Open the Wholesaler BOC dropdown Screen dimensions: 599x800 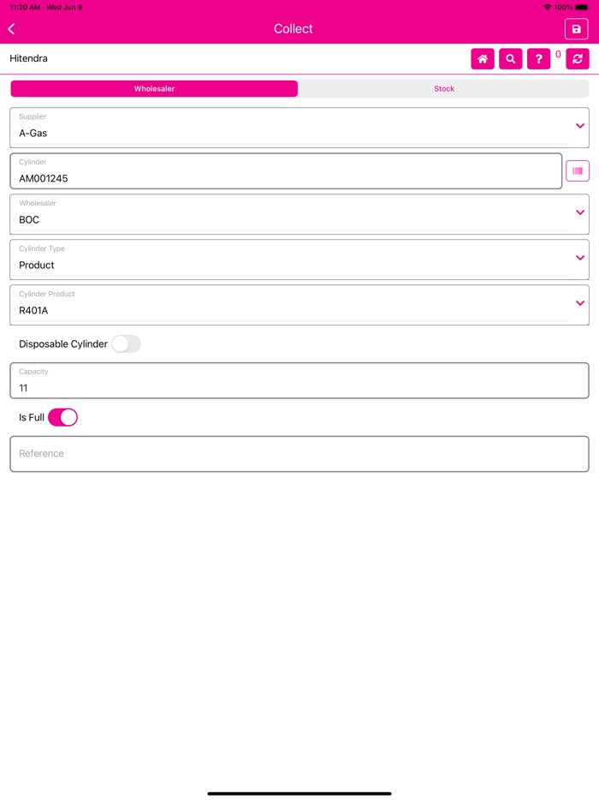click(x=299, y=214)
